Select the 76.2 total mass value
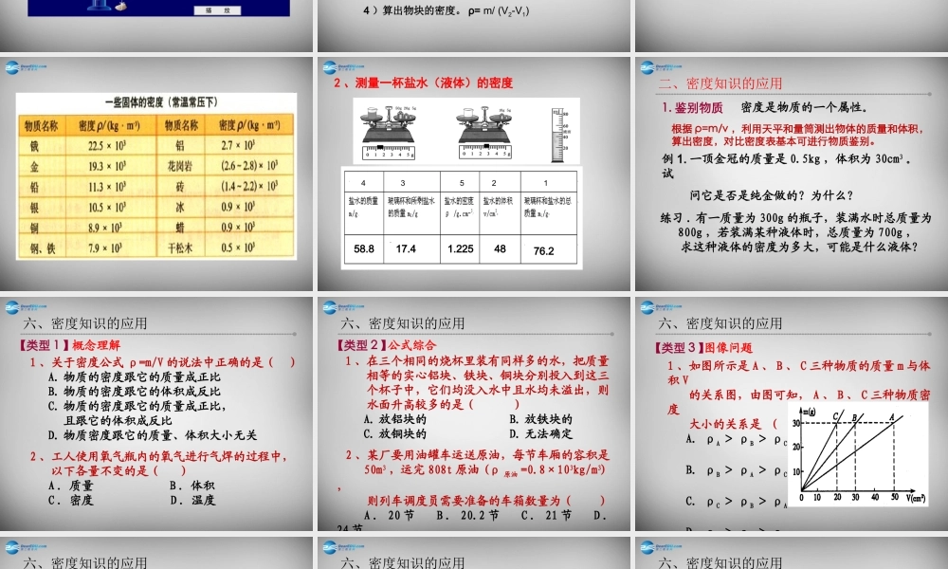The height and width of the screenshot is (569, 948). (x=543, y=251)
